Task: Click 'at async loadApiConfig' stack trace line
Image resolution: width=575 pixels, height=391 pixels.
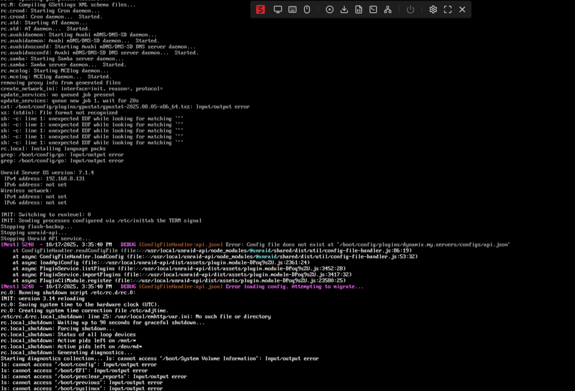Action: click(x=161, y=263)
